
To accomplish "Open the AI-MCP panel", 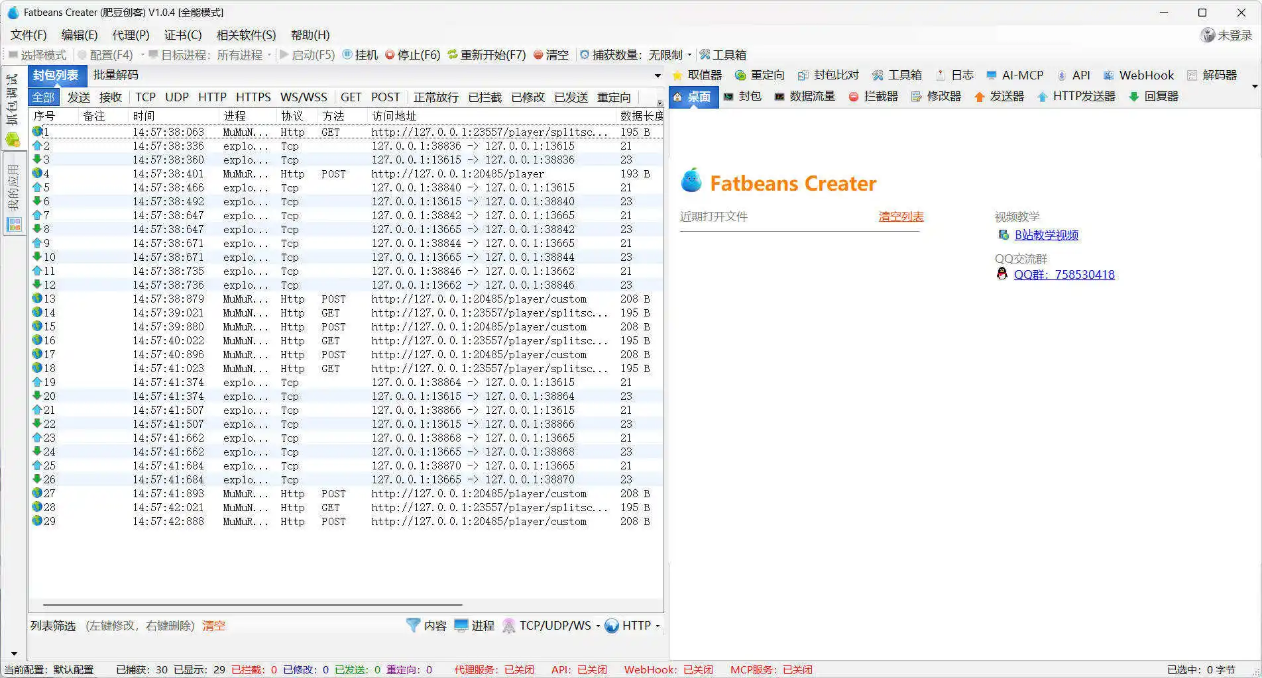I will (1015, 75).
